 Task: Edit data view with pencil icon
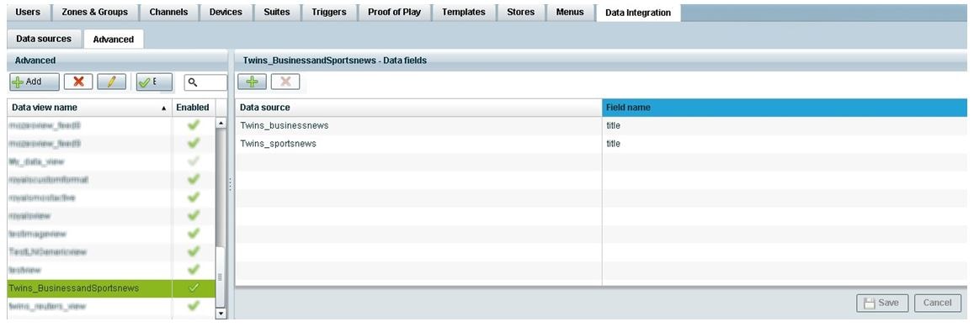point(112,82)
